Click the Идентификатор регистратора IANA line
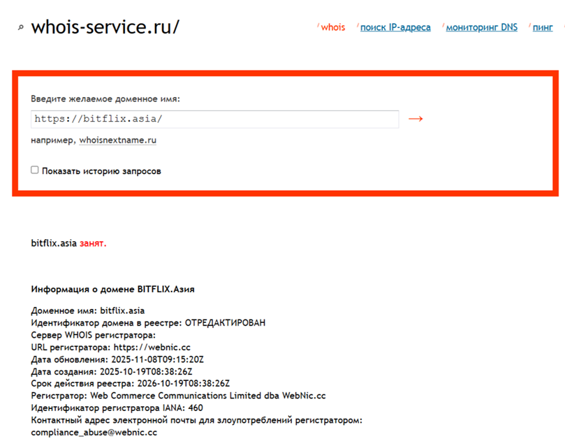Screen dimensions: 565x439 pyautogui.click(x=117, y=408)
